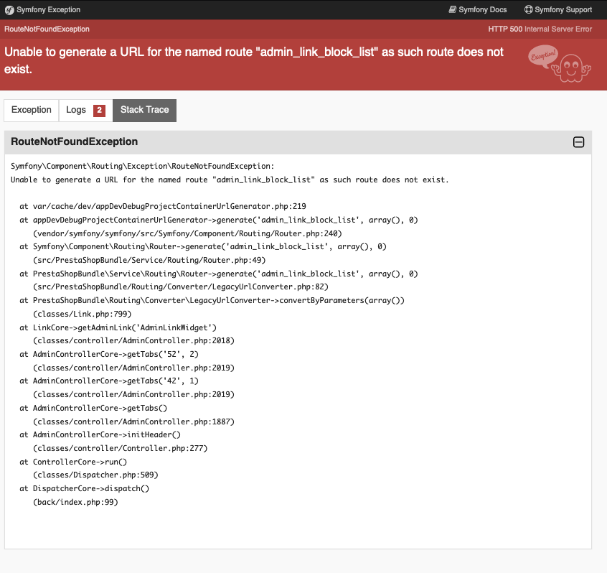Click the AdminController.php:2018 trace line
The width and height of the screenshot is (607, 573).
tap(133, 340)
